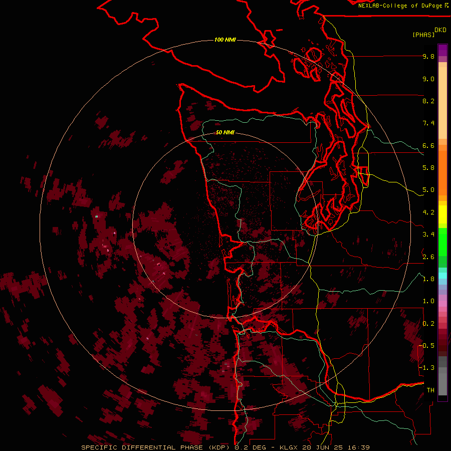Click the TH threshold label on the scale
Image resolution: width=451 pixels, height=451 pixels.
(x=430, y=390)
